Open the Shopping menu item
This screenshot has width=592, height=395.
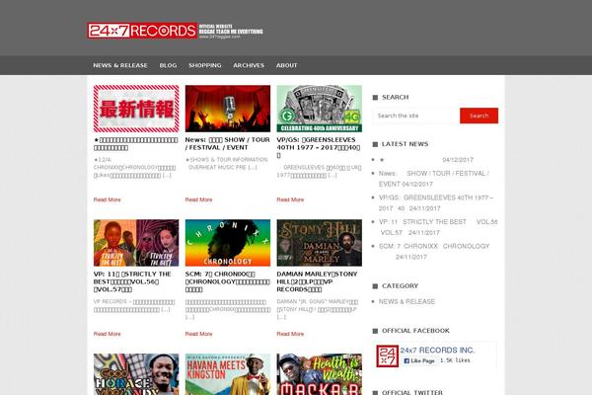pos(205,65)
